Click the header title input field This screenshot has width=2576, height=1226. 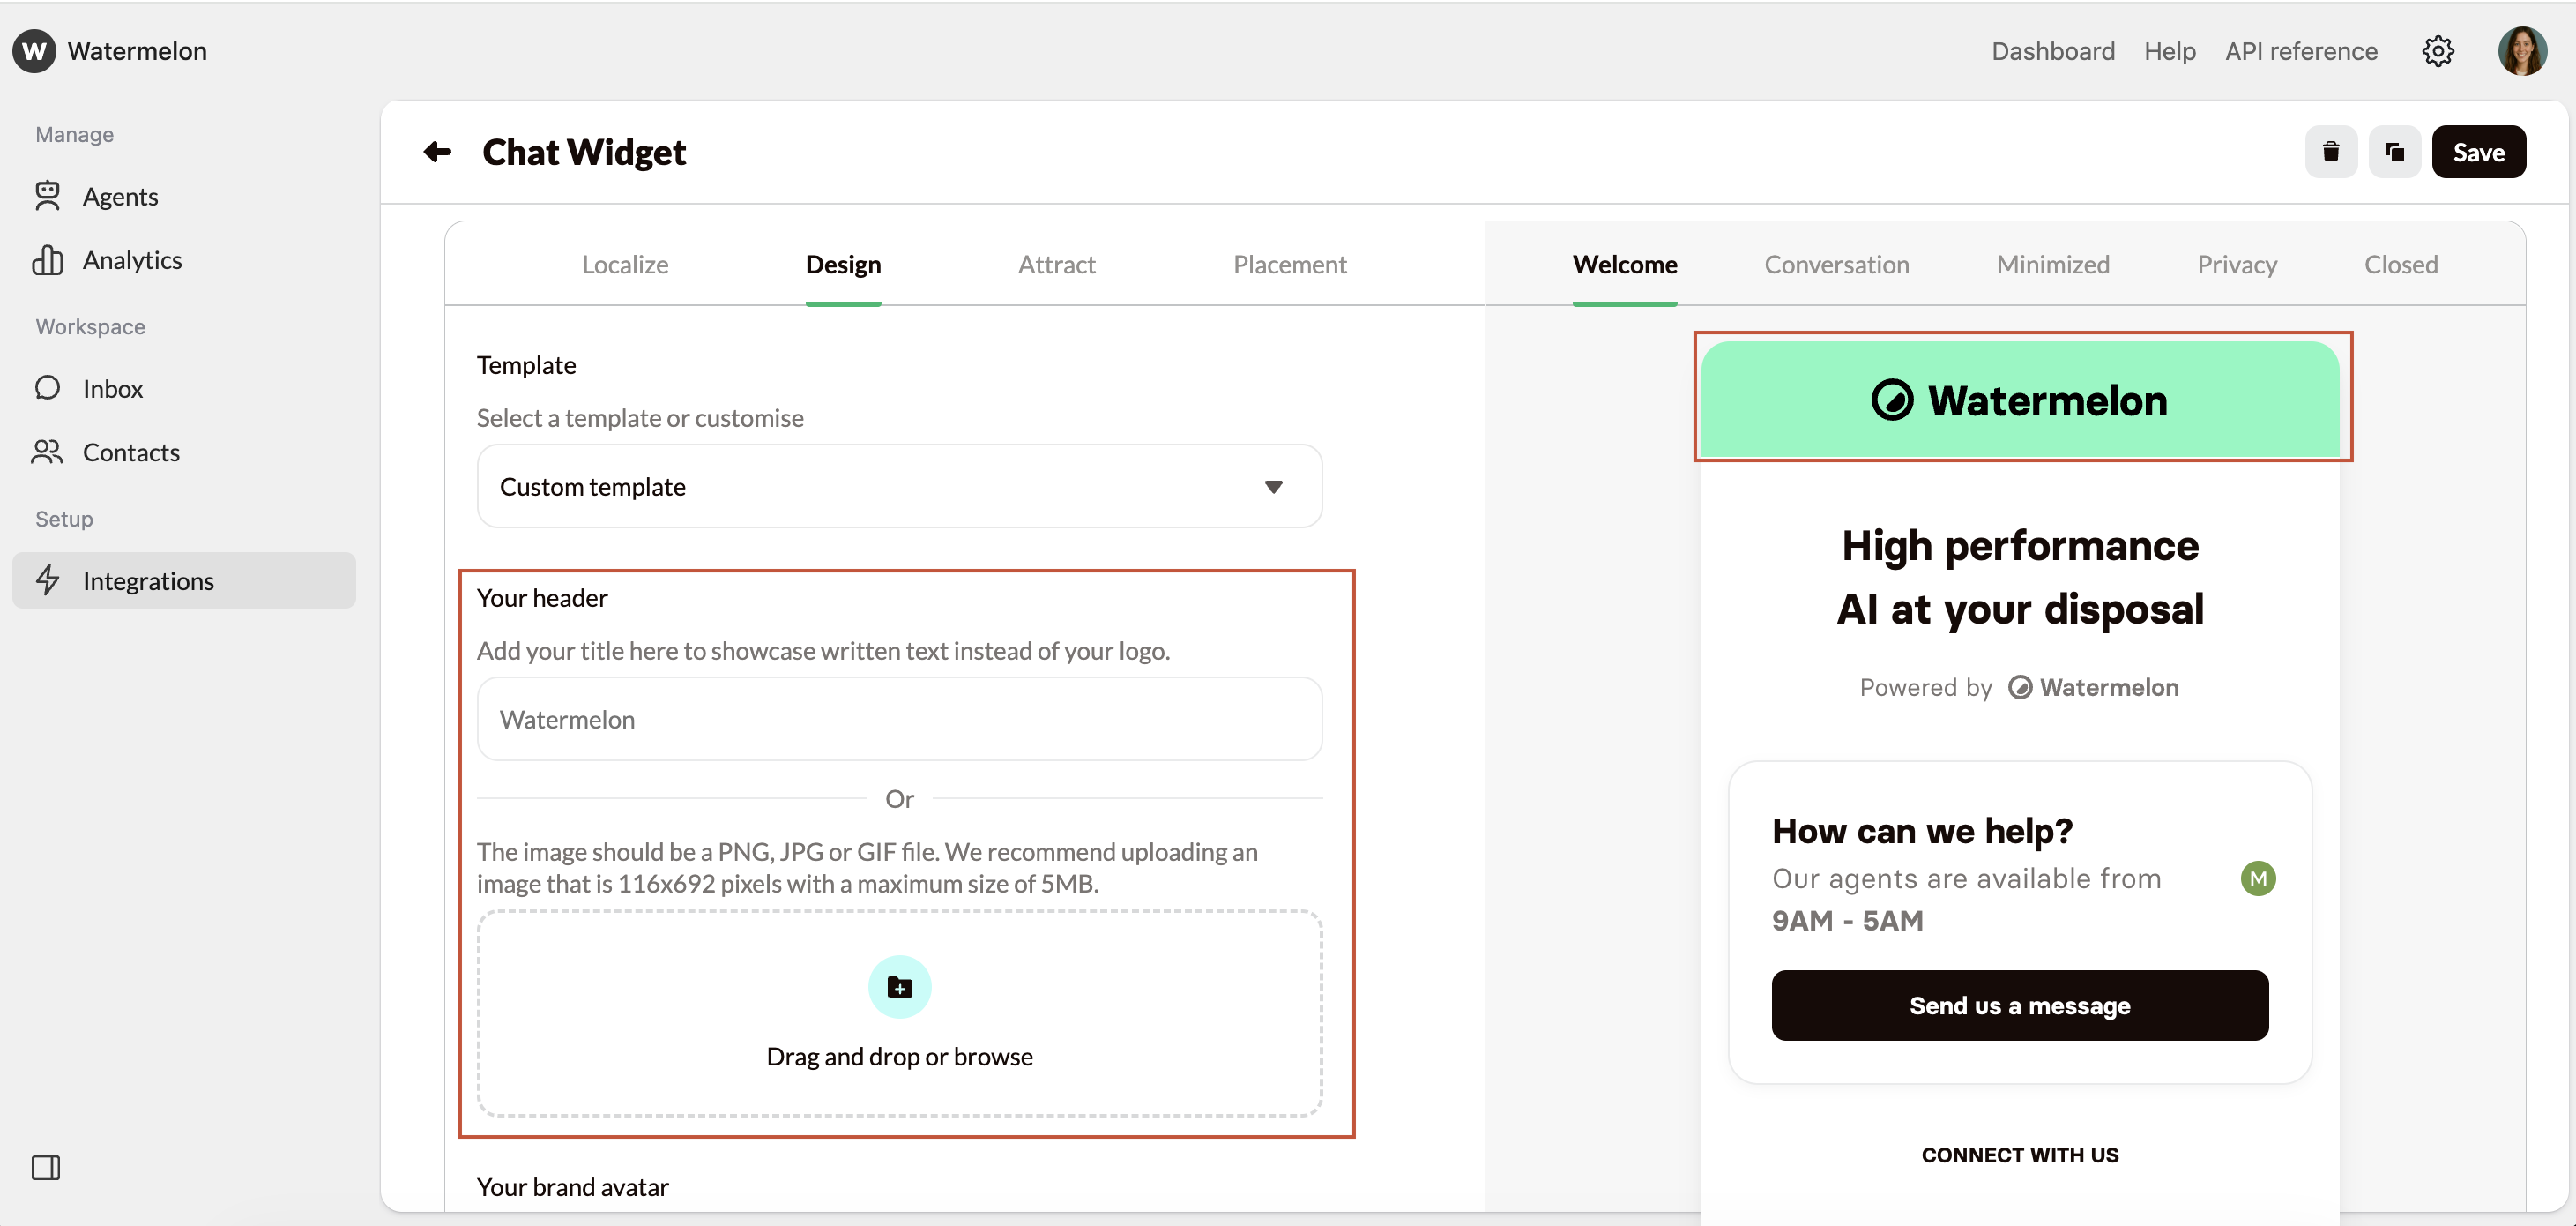tap(899, 720)
